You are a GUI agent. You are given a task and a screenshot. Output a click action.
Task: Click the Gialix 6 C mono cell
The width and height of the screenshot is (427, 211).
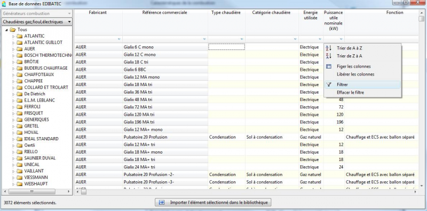click(x=165, y=47)
